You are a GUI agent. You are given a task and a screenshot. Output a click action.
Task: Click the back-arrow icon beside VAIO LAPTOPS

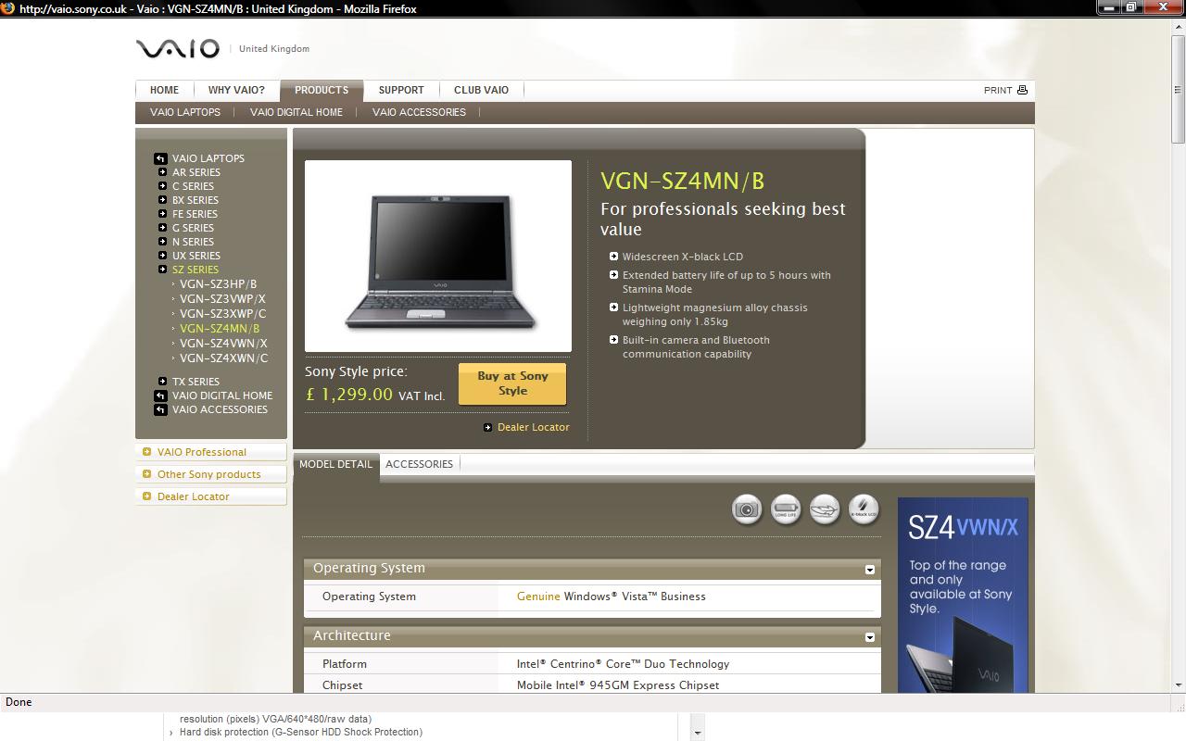(161, 158)
